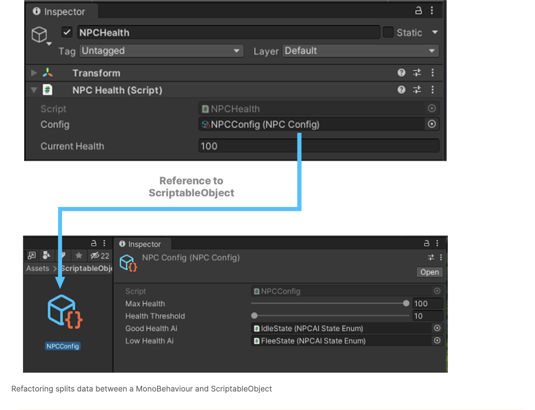
Task: Click the favorites star icon in the Project toolbar
Action: coord(79,255)
